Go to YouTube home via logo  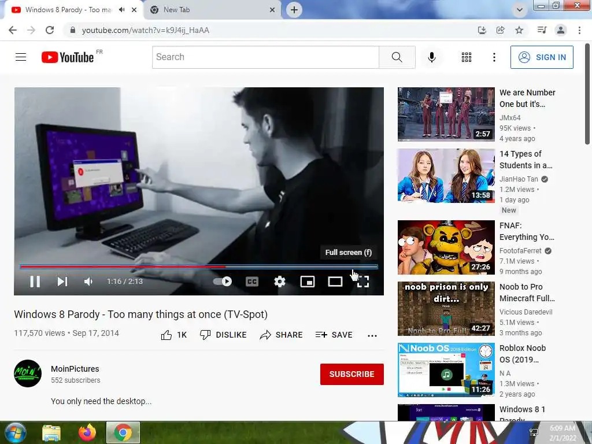68,57
